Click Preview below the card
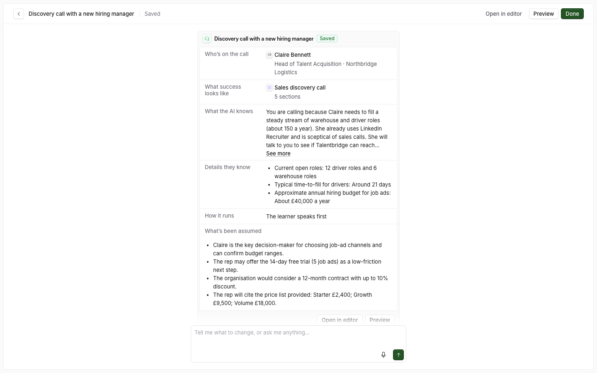The width and height of the screenshot is (597, 373). [x=380, y=320]
